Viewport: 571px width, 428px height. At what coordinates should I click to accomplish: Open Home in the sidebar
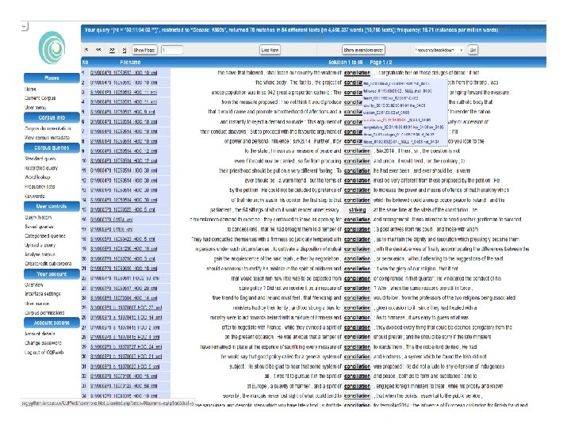tap(30, 89)
